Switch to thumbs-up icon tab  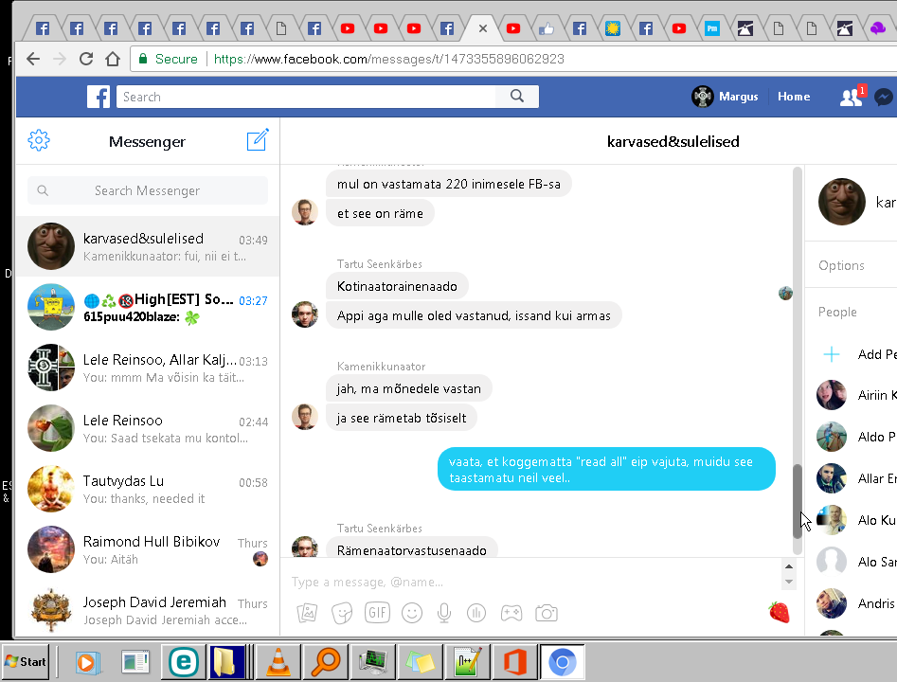tap(547, 28)
